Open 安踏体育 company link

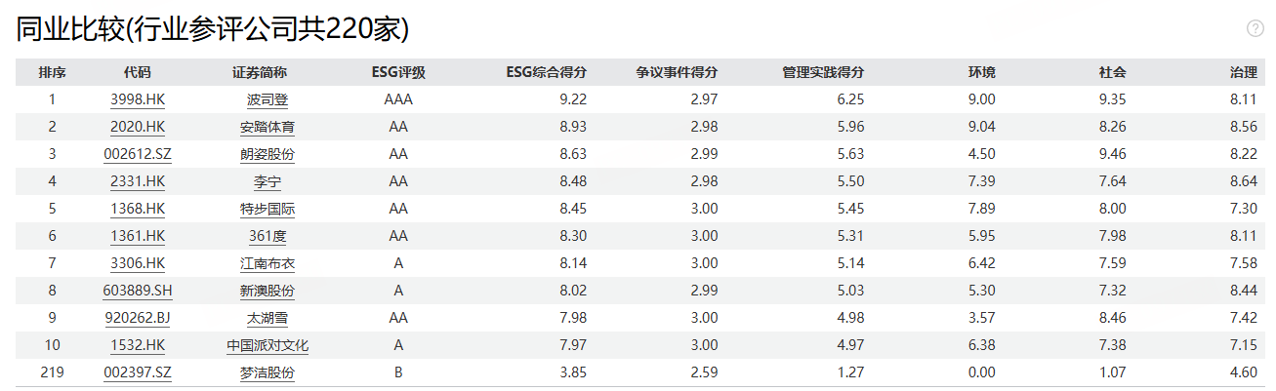(x=268, y=127)
